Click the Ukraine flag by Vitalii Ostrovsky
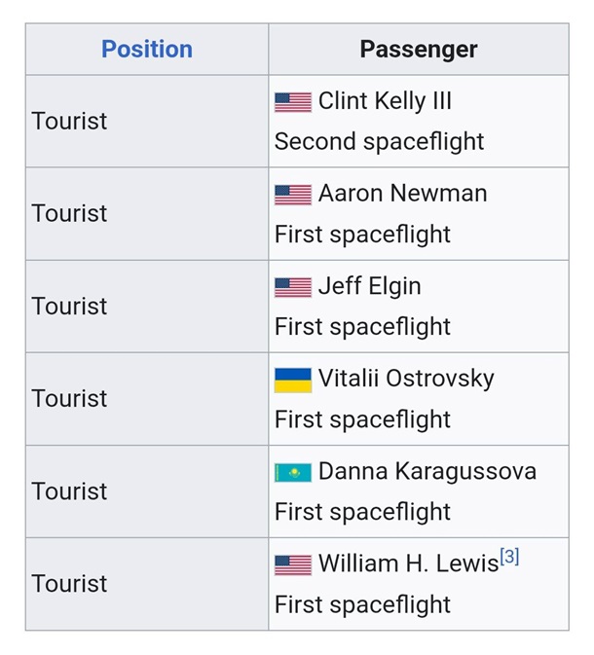The image size is (594, 655). 292,380
